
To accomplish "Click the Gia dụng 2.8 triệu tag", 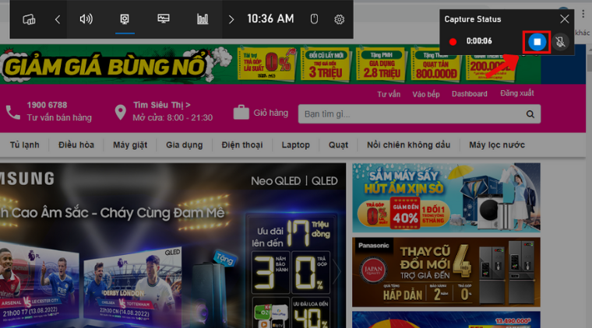I will click(382, 65).
